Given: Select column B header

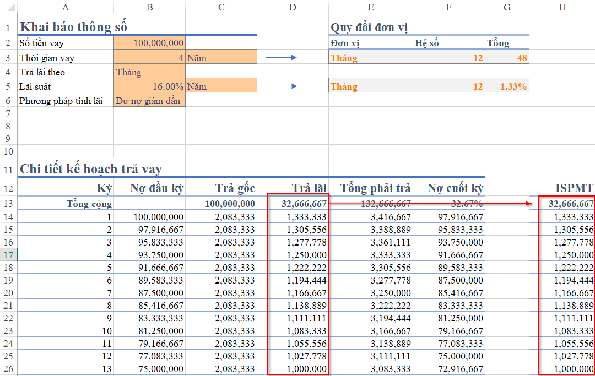Looking at the screenshot, I should 149,7.
